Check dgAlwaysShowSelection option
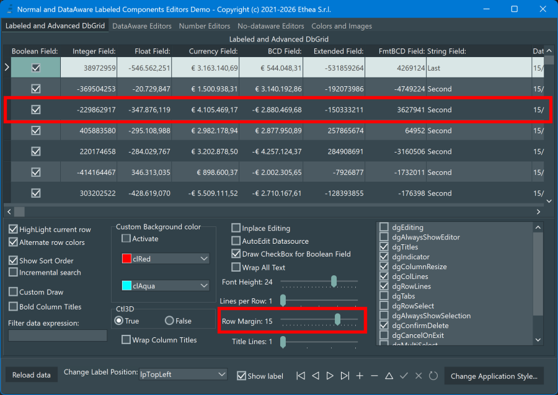This screenshot has width=558, height=395. [384, 316]
